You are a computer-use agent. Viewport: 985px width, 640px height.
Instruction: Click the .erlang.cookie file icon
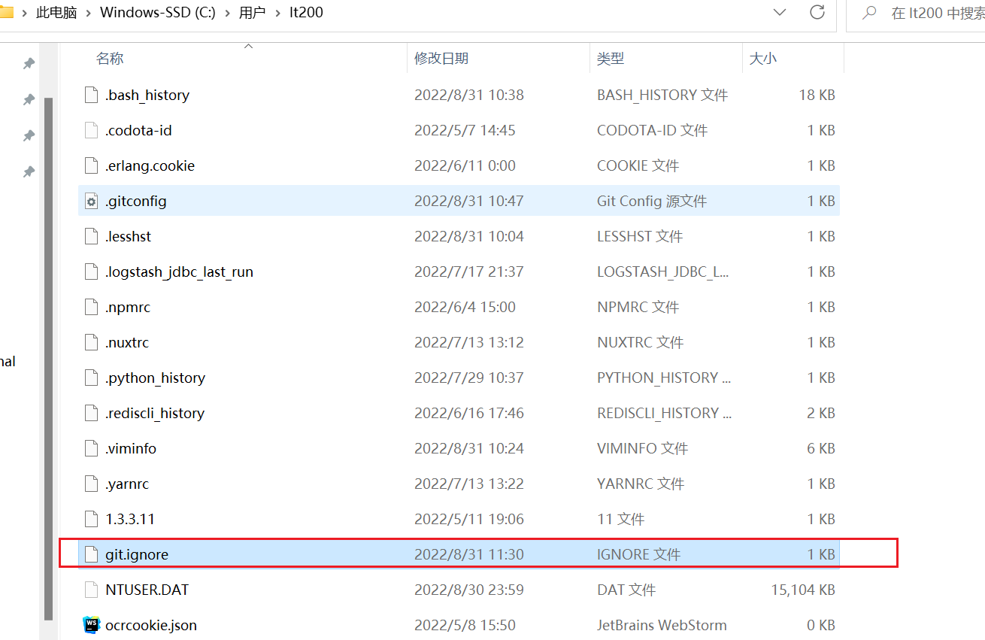point(91,165)
